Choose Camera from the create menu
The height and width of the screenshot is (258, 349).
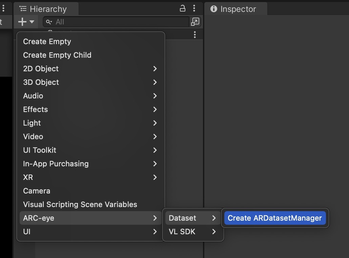tap(37, 191)
